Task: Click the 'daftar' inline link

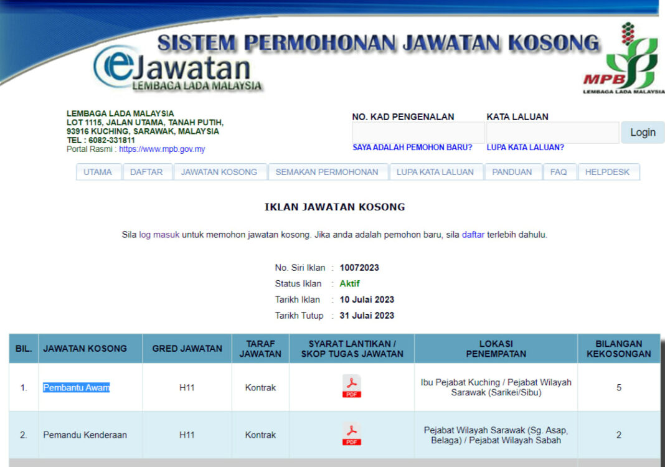Action: [473, 235]
